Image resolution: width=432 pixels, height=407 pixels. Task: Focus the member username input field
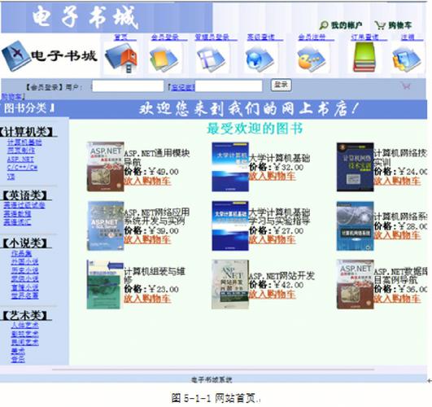(128, 86)
